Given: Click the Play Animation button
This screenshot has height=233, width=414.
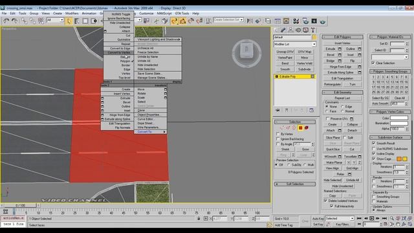Looking at the screenshot, I should [x=371, y=219].
